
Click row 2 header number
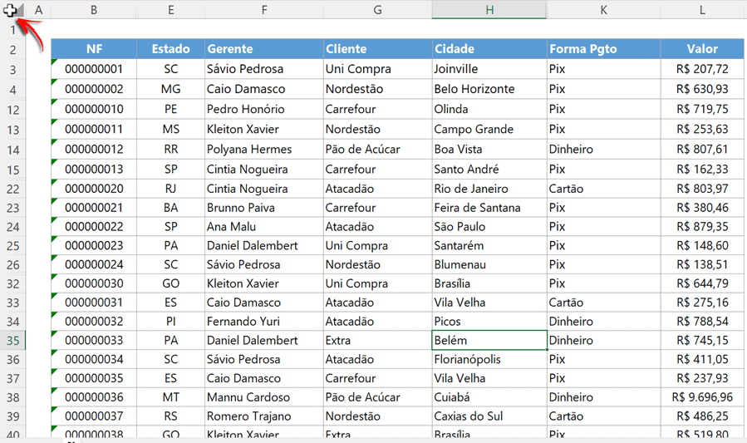12,50
